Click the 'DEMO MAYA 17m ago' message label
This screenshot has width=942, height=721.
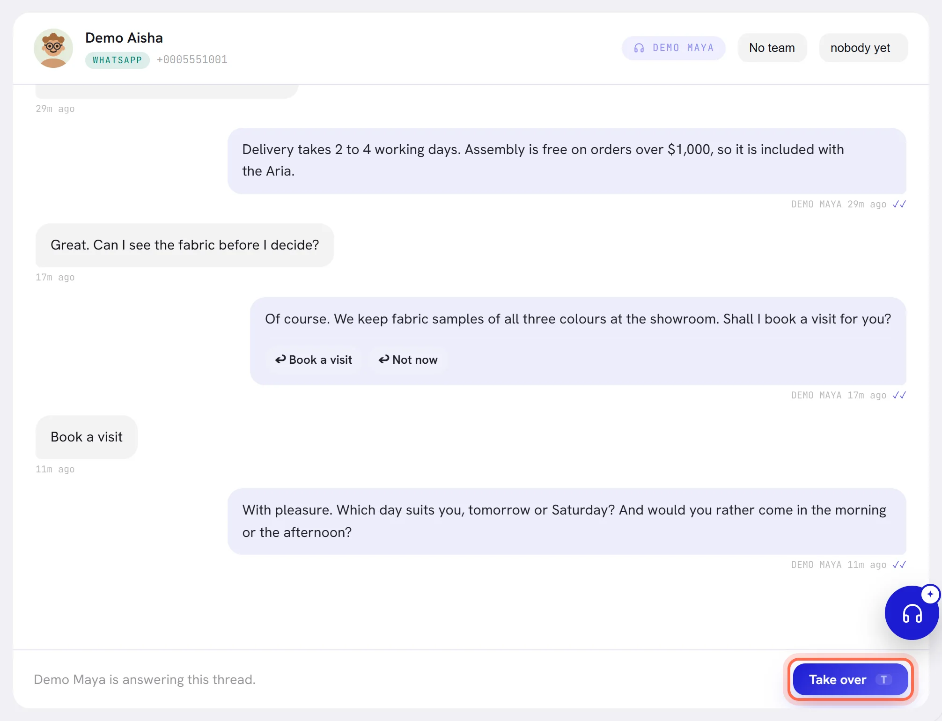point(839,395)
